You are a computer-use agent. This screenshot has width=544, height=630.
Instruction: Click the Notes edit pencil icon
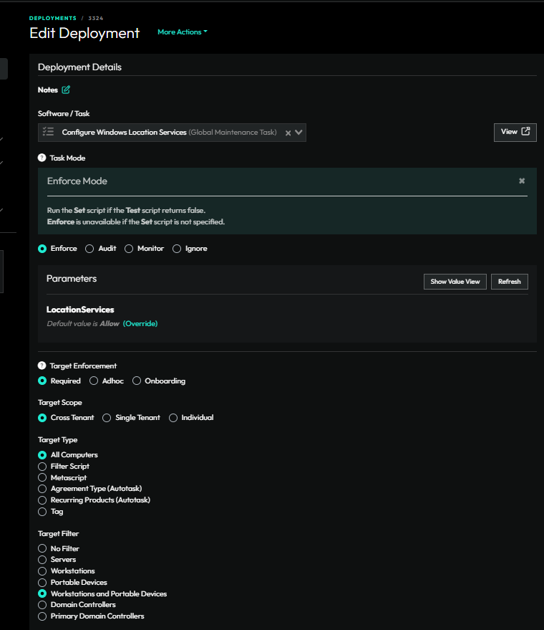66,90
